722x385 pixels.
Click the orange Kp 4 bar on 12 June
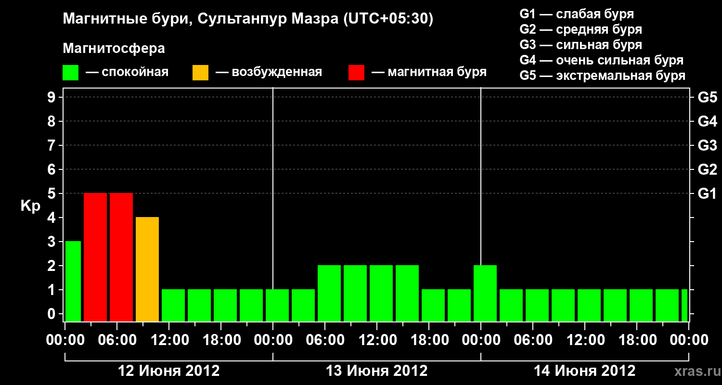click(147, 269)
